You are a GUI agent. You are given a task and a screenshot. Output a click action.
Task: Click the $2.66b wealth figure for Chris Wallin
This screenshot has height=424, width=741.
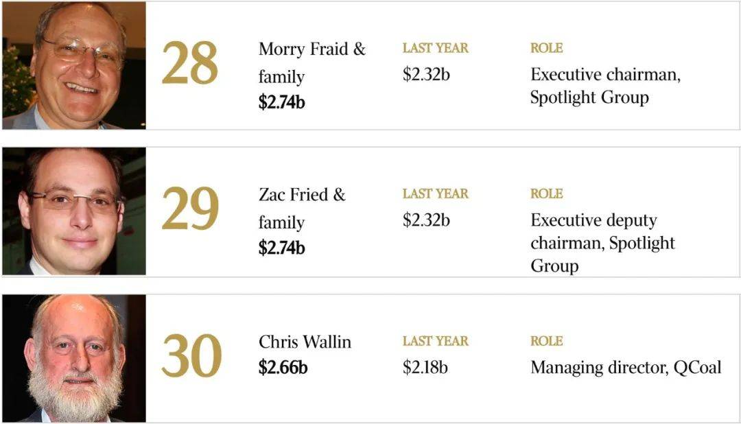coord(283,367)
